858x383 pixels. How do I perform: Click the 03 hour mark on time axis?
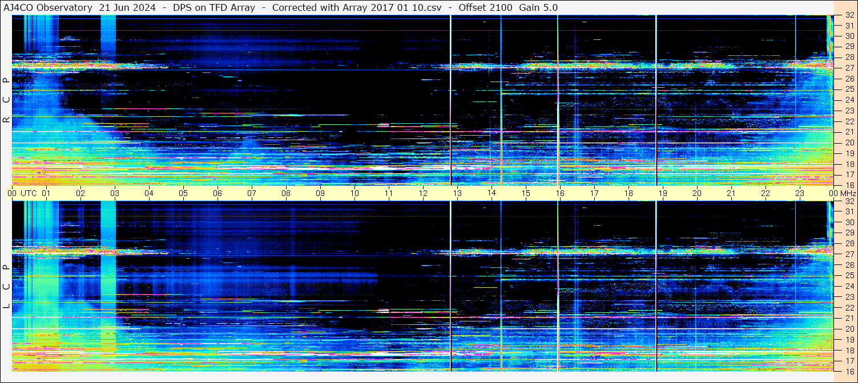tap(115, 193)
